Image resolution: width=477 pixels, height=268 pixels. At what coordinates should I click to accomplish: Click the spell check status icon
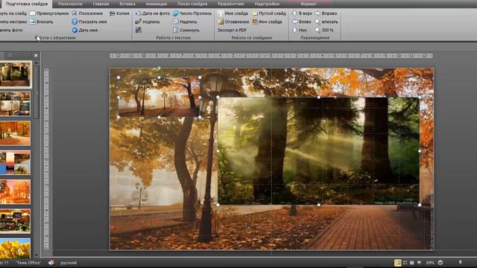(x=51, y=263)
